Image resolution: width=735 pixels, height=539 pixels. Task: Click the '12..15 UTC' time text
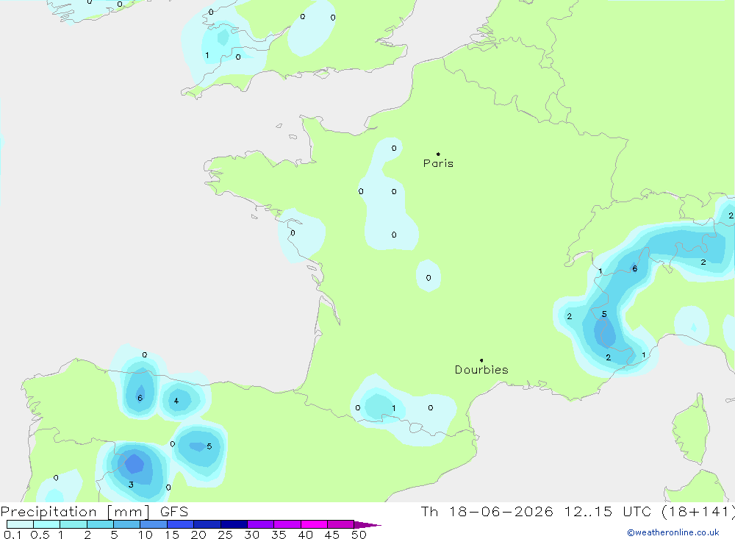click(609, 511)
